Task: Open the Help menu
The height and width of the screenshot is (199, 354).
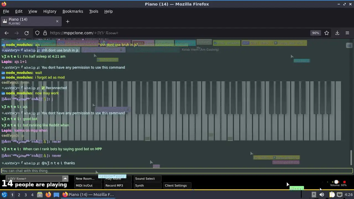Action: pos(108,11)
